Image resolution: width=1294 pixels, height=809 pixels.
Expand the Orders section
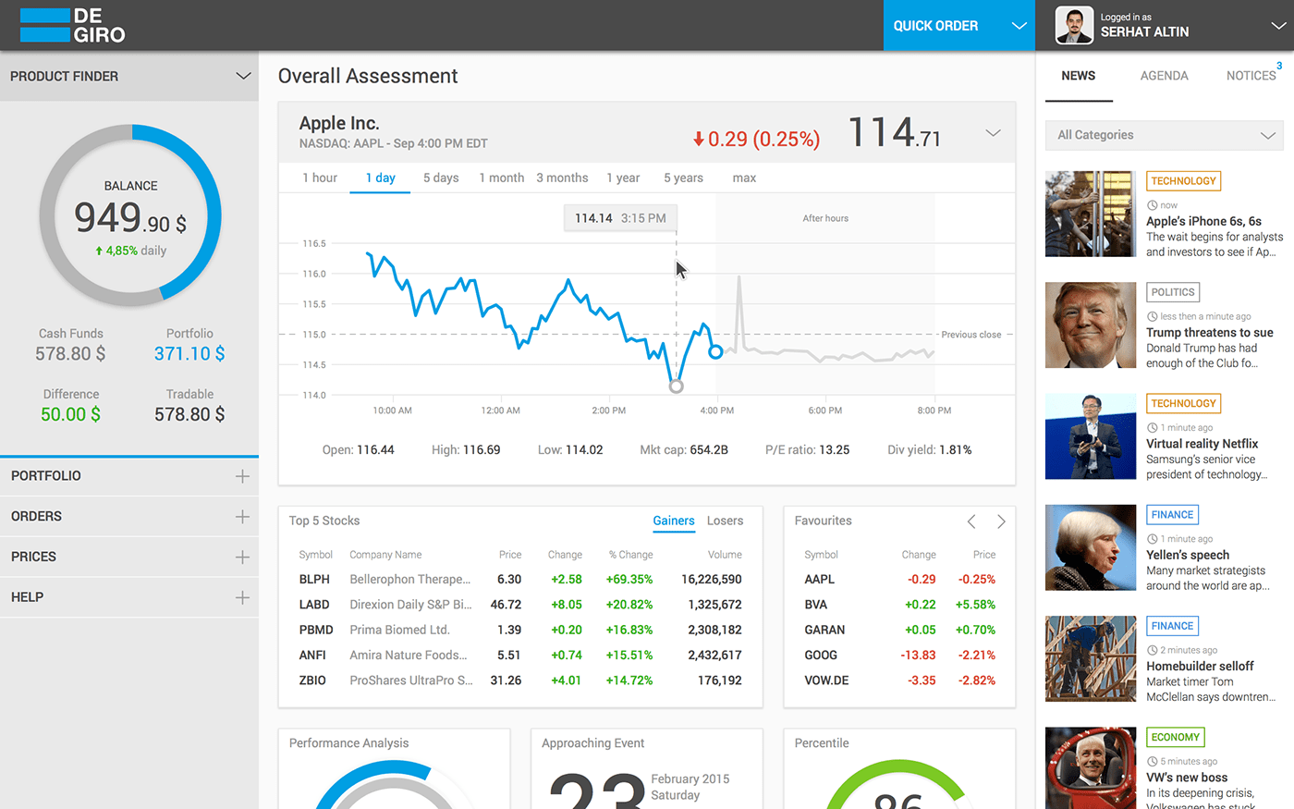(242, 517)
